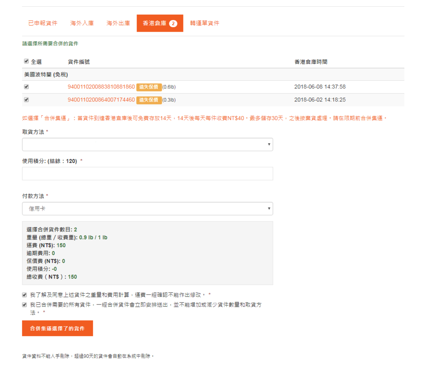The height and width of the screenshot is (370, 428).
Task: Expand the 取貨方法 dropdown
Action: point(147,144)
